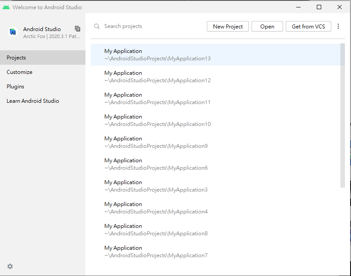Screen dimensions: 351x276
Task: Open project MyApplication13
Action: point(216,55)
